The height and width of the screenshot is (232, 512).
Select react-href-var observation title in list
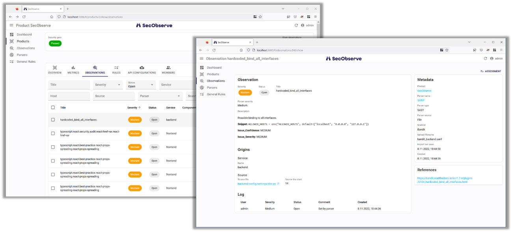(90, 134)
